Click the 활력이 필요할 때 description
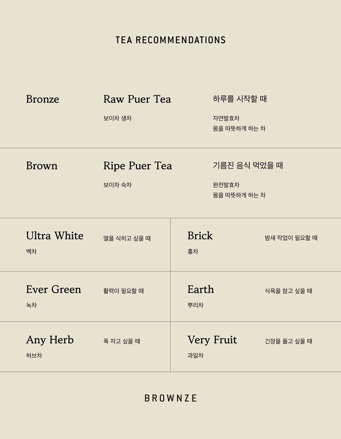Image resolution: width=341 pixels, height=439 pixels. coord(123,291)
